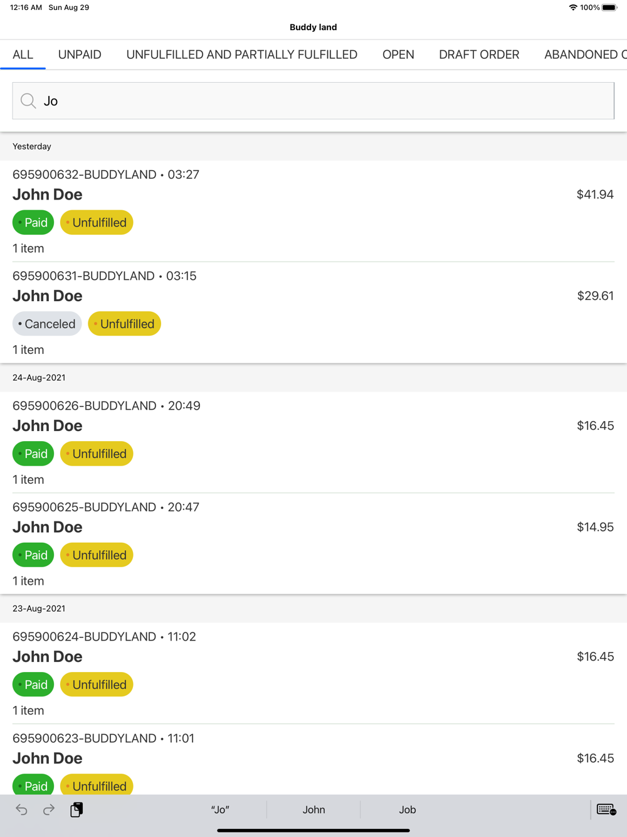Image resolution: width=627 pixels, height=837 pixels.
Task: Tap the paste clipboard icon
Action: pos(76,810)
